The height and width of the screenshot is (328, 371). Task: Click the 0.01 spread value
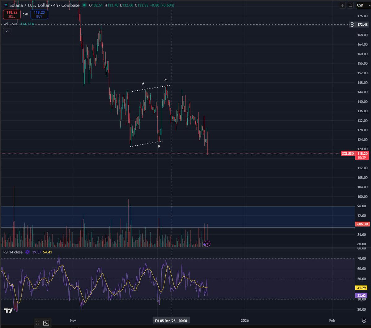pyautogui.click(x=25, y=14)
